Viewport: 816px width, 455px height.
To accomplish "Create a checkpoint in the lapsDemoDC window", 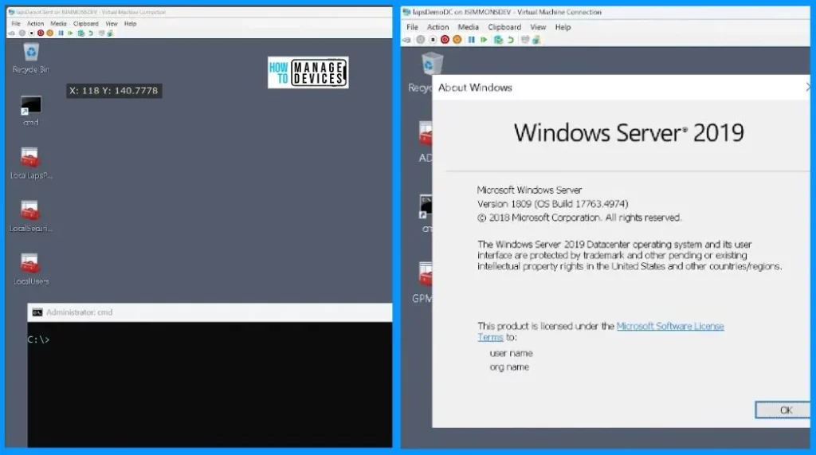I will (x=499, y=40).
